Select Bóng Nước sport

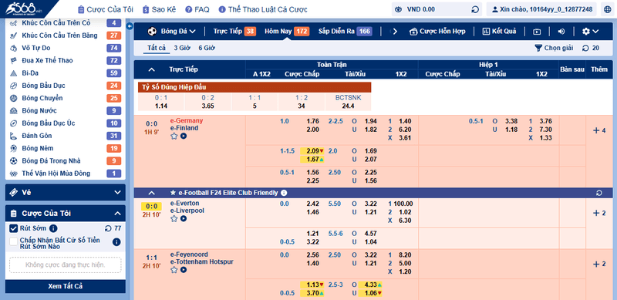(66, 110)
